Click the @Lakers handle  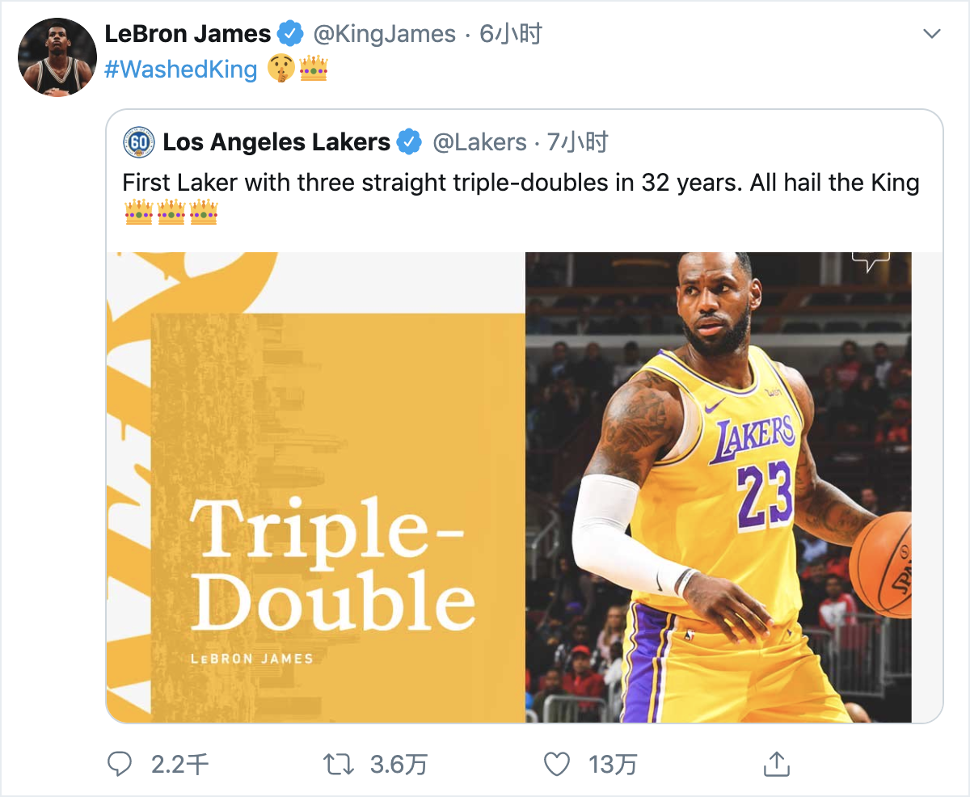pos(479,143)
